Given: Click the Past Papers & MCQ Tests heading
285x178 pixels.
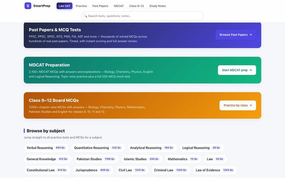Looking at the screenshot, I should pos(55,30).
